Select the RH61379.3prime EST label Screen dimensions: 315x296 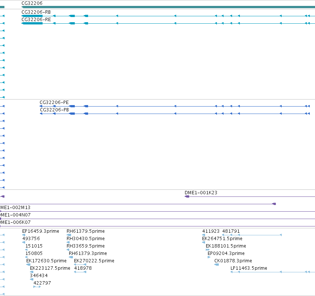[88, 253]
